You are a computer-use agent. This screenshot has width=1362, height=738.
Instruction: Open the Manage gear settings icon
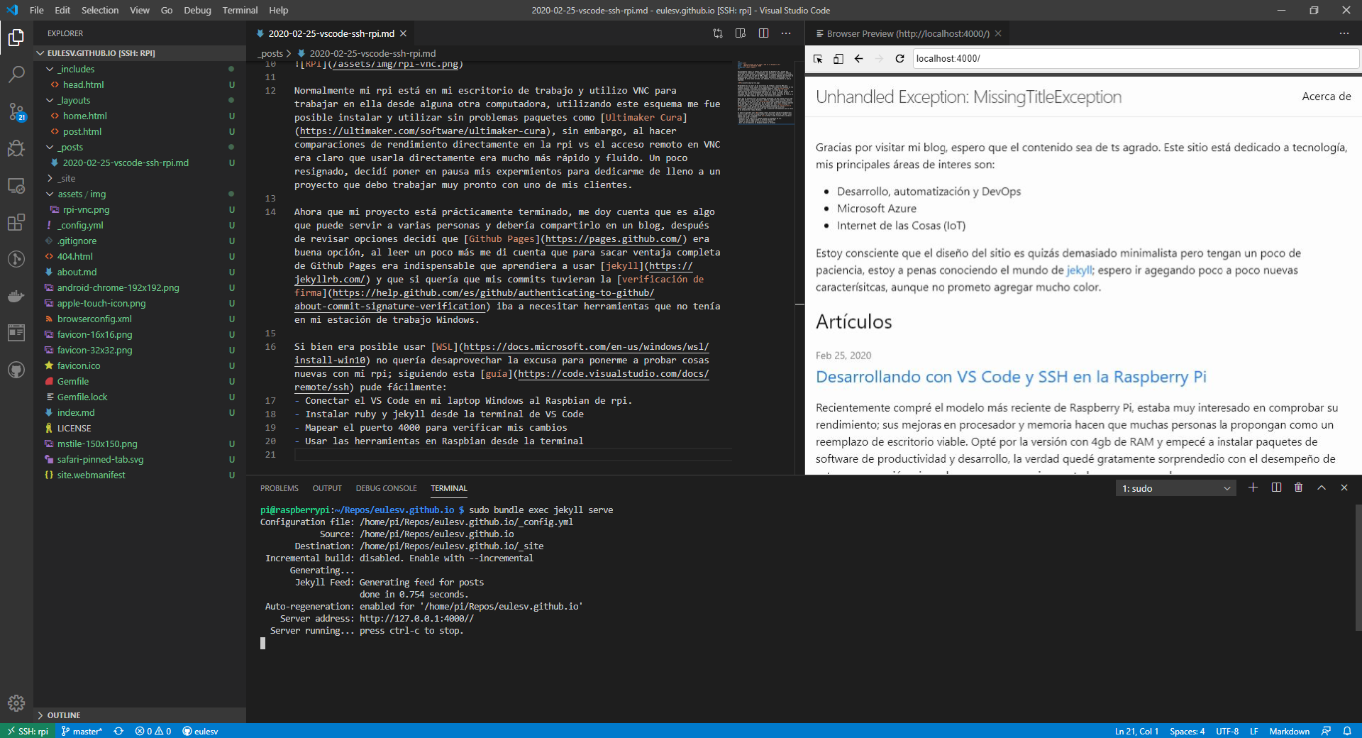pyautogui.click(x=16, y=703)
